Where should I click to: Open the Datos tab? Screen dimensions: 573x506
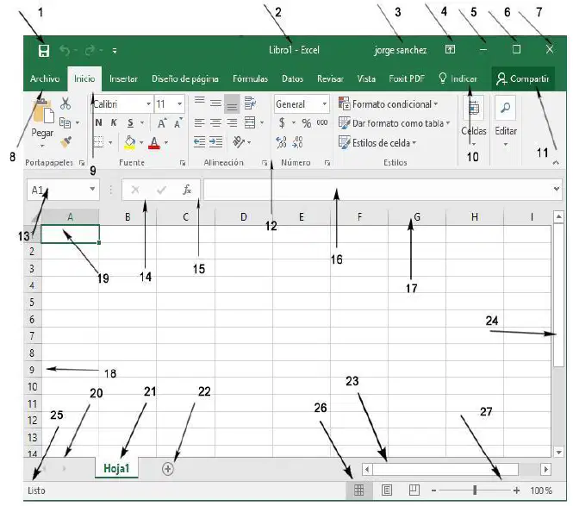292,78
